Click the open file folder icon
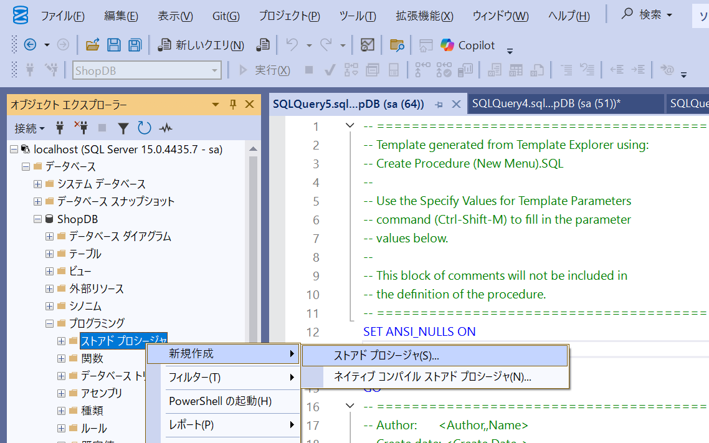Image resolution: width=709 pixels, height=443 pixels. [x=92, y=45]
